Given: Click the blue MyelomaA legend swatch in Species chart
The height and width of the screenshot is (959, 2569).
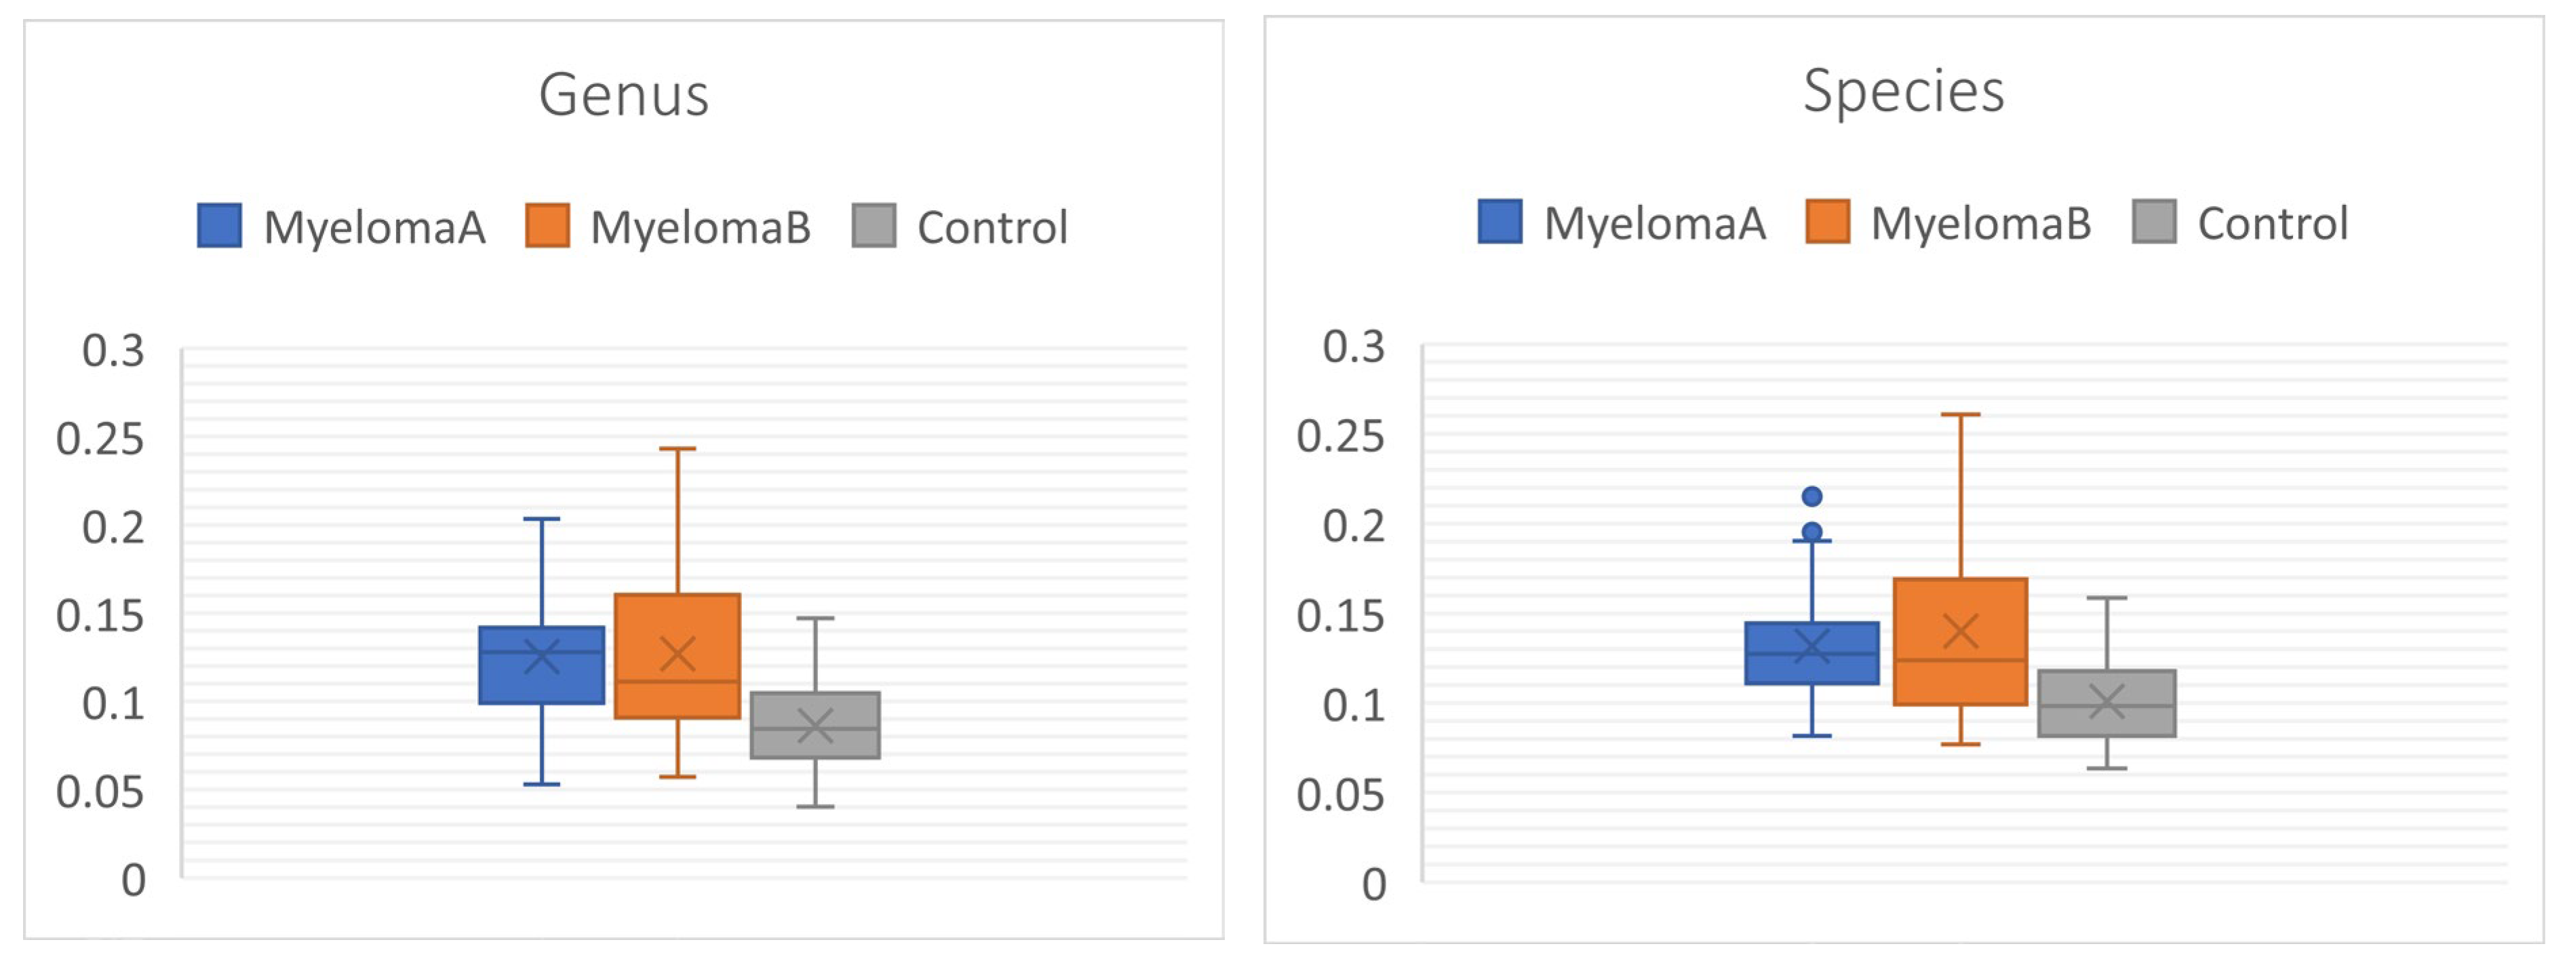Looking at the screenshot, I should pyautogui.click(x=1500, y=221).
